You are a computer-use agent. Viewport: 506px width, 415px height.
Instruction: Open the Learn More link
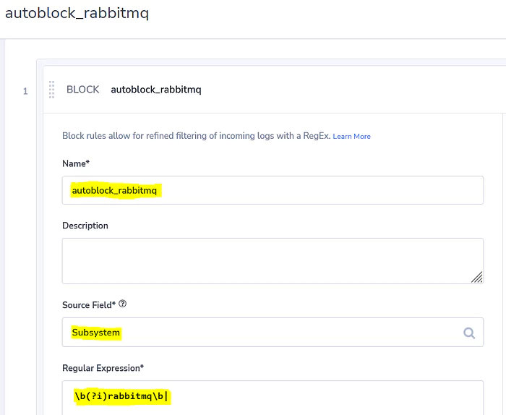coord(351,137)
